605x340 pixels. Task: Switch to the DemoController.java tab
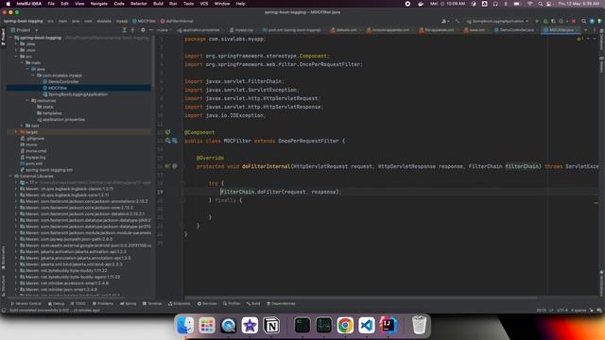(x=514, y=29)
